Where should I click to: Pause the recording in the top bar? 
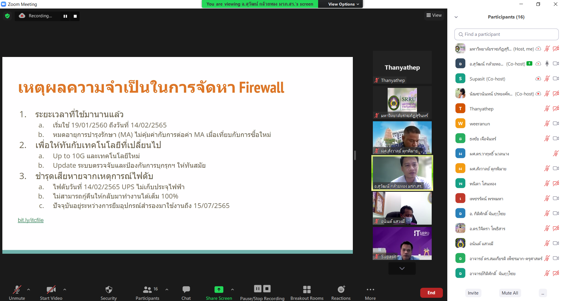point(65,16)
